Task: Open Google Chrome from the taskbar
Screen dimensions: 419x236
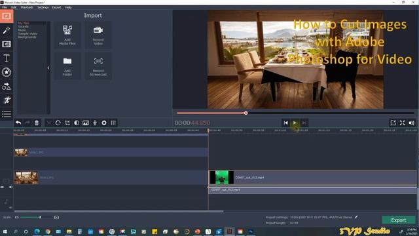Action: point(48,231)
